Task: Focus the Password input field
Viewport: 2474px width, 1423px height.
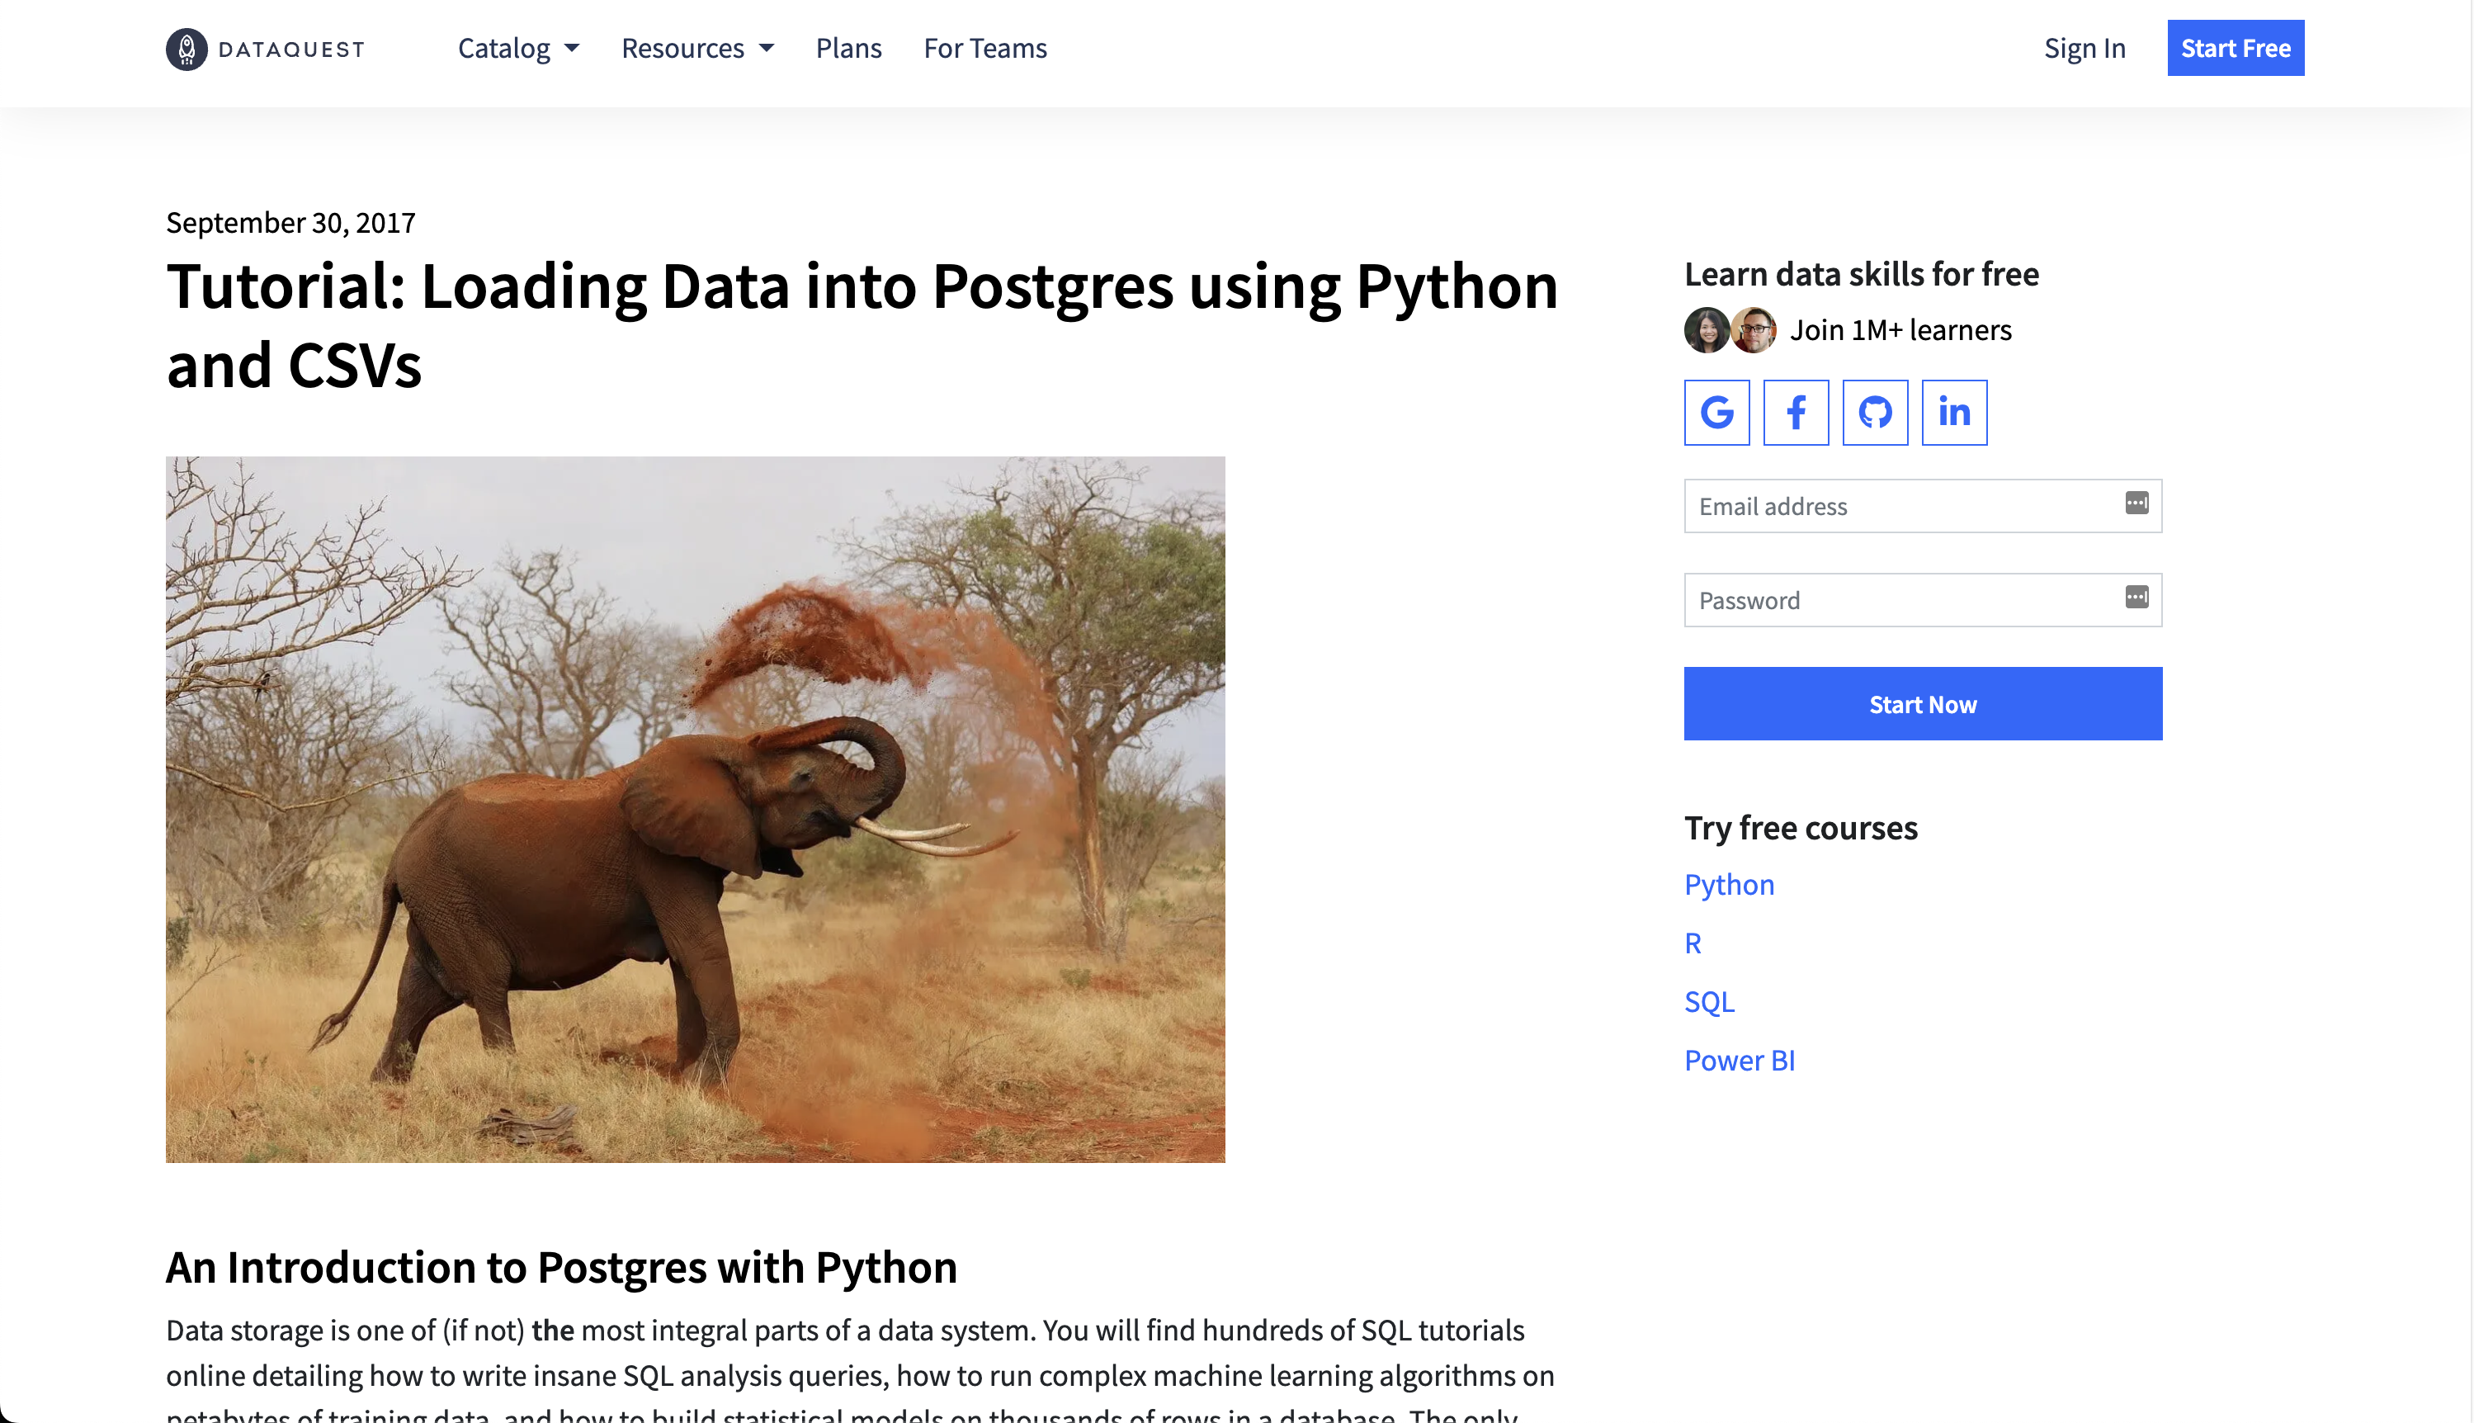Action: pyautogui.click(x=1905, y=600)
